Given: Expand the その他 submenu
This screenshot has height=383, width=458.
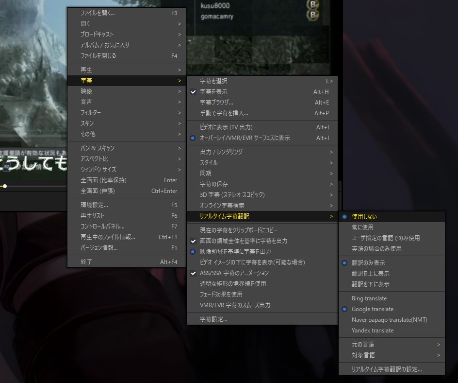Looking at the screenshot, I should click(x=127, y=134).
